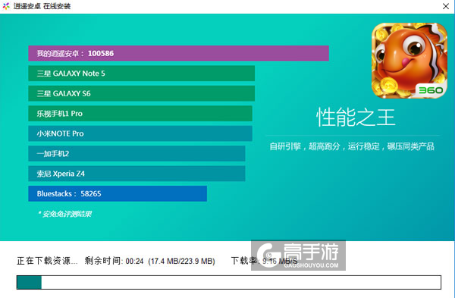Select the 乐视手机1 Pro bar
This screenshot has height=298, width=455.
tap(140, 114)
